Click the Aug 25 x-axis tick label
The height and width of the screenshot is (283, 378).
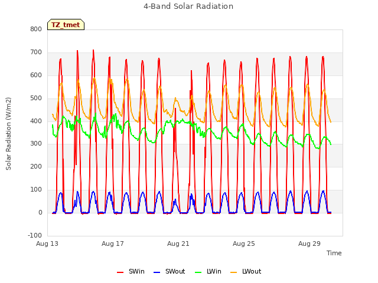pyautogui.click(x=244, y=243)
